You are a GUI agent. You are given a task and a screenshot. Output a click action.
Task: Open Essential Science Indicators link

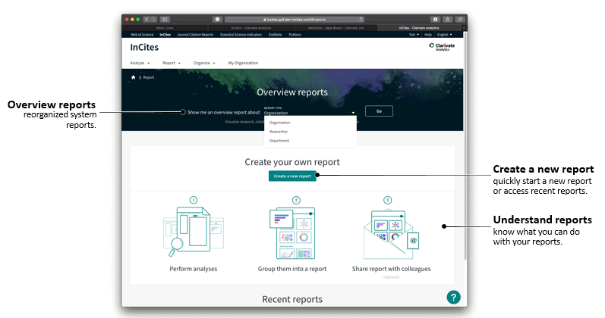241,35
